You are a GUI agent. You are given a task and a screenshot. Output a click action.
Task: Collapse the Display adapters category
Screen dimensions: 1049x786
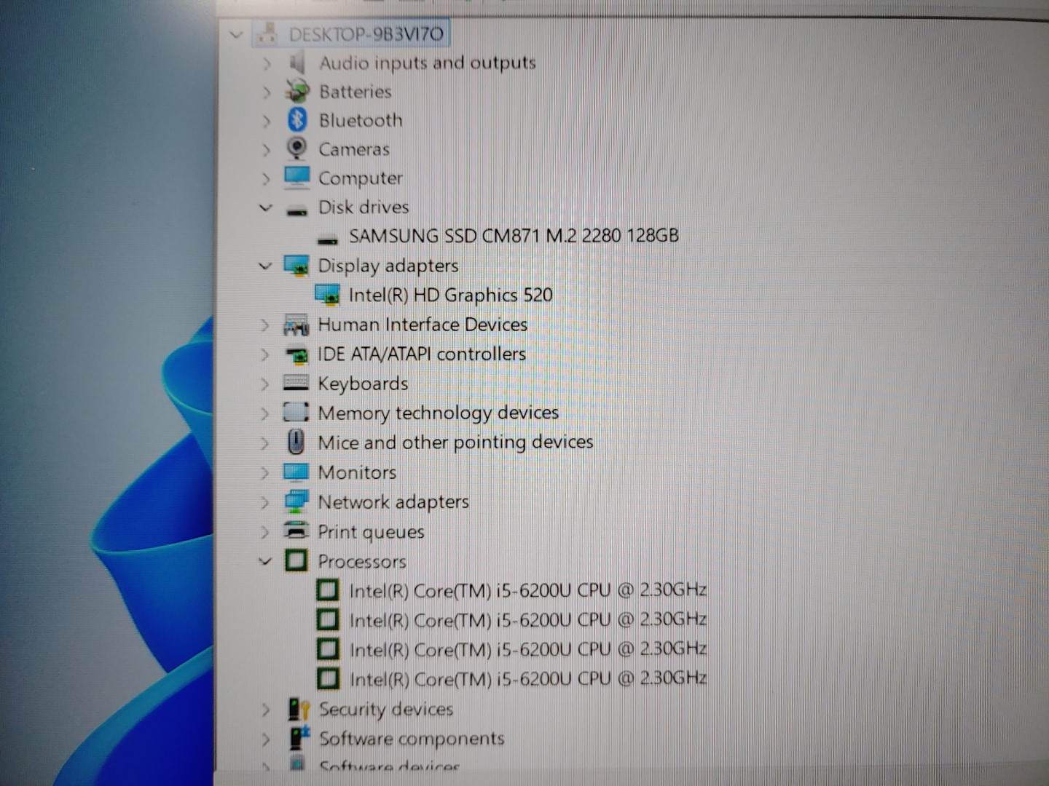pyautogui.click(x=265, y=266)
